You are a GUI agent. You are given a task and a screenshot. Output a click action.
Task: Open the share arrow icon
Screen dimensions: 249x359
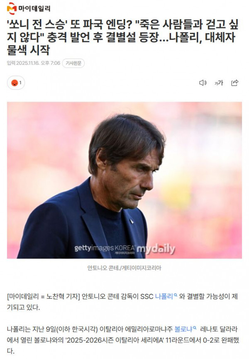[235, 83]
